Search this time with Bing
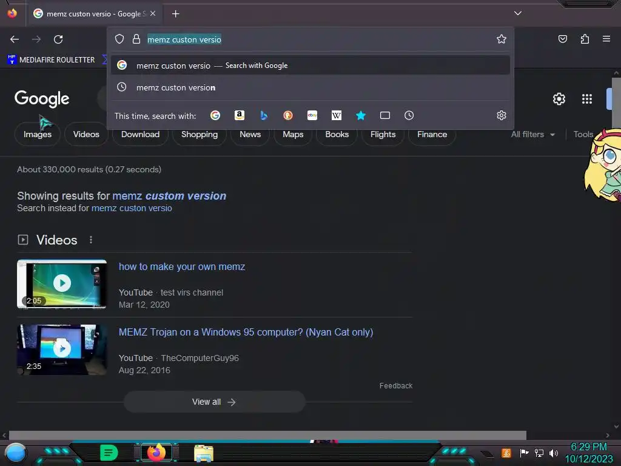The width and height of the screenshot is (621, 466). coord(264,115)
